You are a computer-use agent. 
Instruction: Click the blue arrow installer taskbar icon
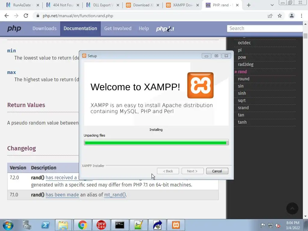[x=157, y=225]
